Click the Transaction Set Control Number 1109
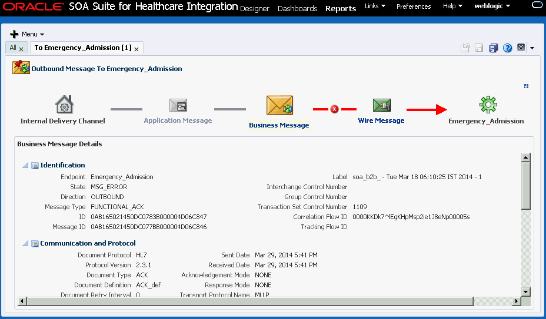The image size is (546, 319). (x=359, y=207)
